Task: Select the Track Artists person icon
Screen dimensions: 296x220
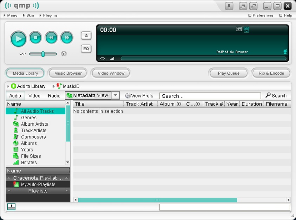Action: pyautogui.click(x=16, y=130)
